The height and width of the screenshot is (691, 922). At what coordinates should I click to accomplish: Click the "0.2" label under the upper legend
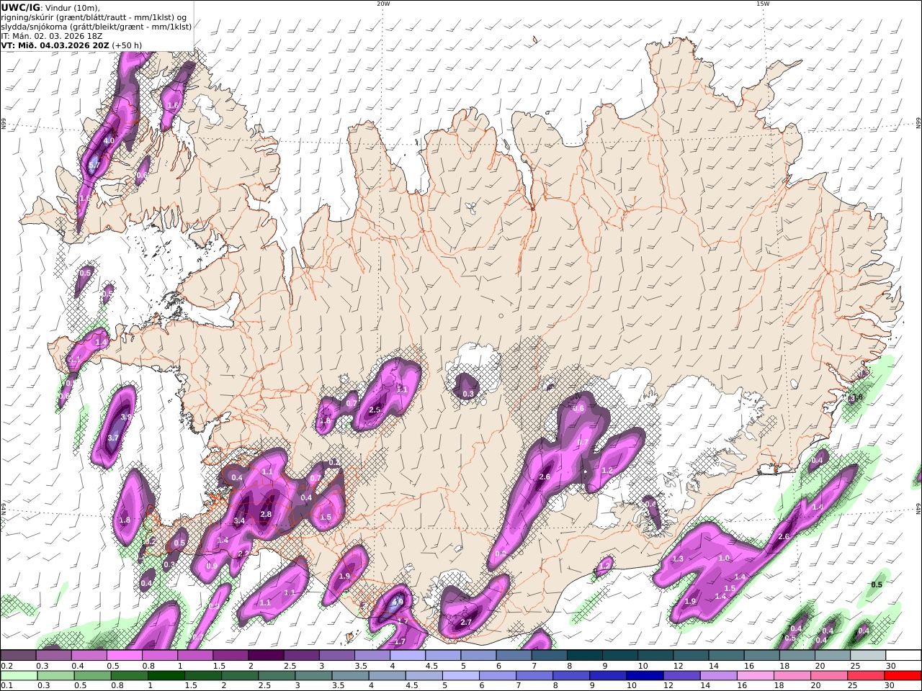[x=6, y=666]
